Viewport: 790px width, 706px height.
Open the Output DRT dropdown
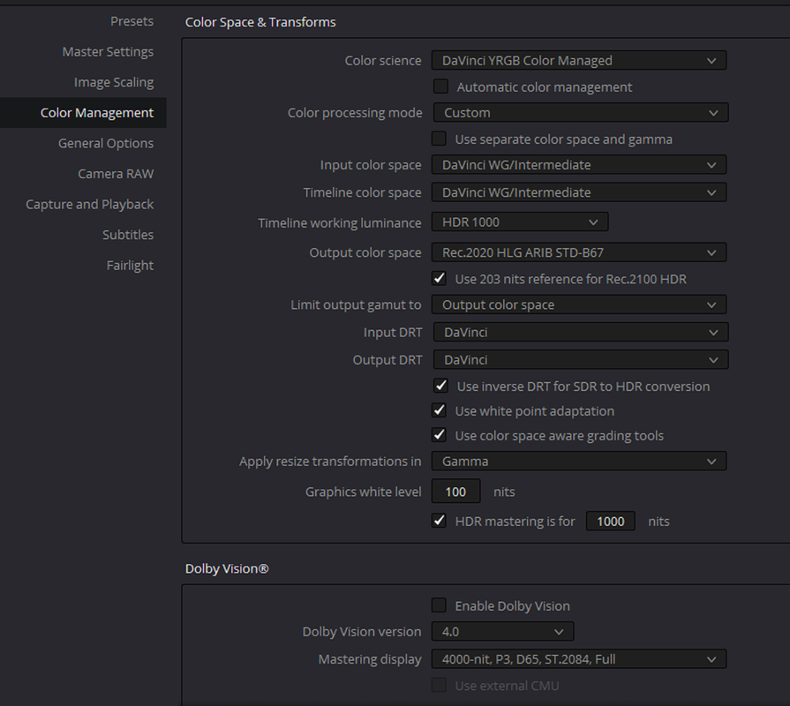tap(581, 360)
